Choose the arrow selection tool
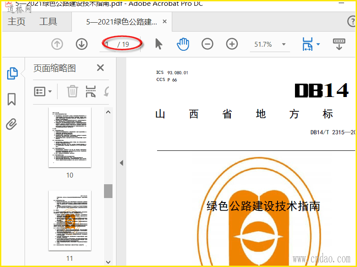The image size is (357, 267). click(159, 44)
